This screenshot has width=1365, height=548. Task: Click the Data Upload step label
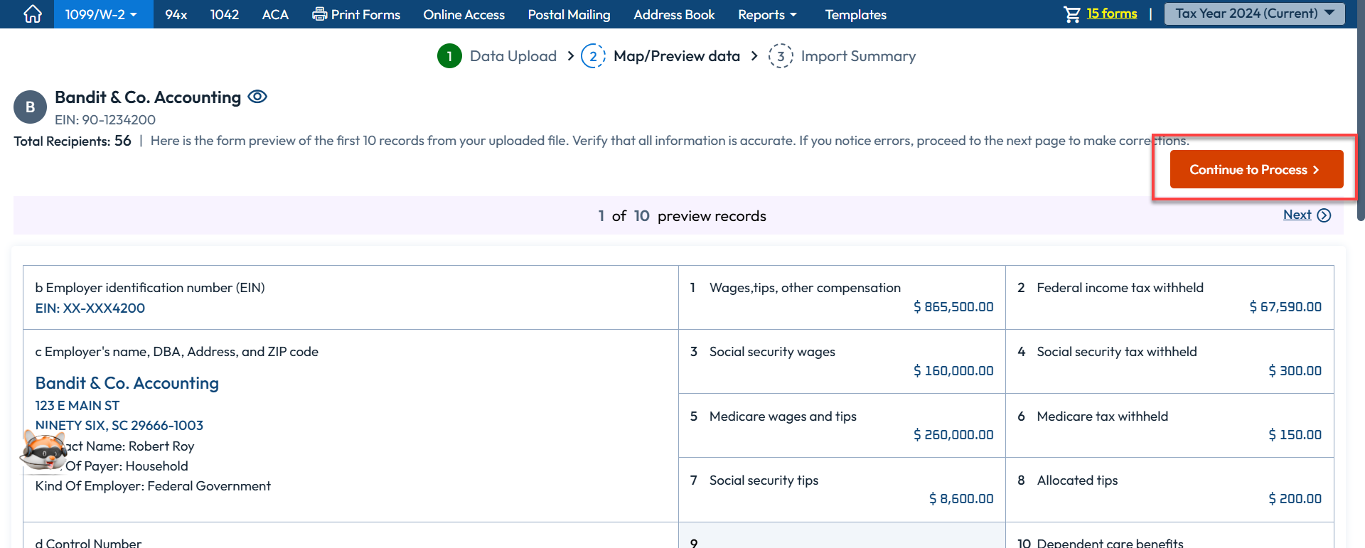point(513,56)
